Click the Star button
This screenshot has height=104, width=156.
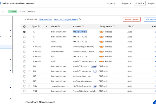[22, 12]
